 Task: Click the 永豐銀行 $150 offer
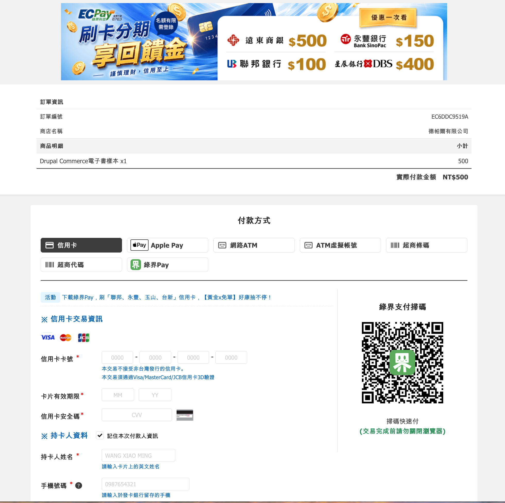click(x=387, y=40)
